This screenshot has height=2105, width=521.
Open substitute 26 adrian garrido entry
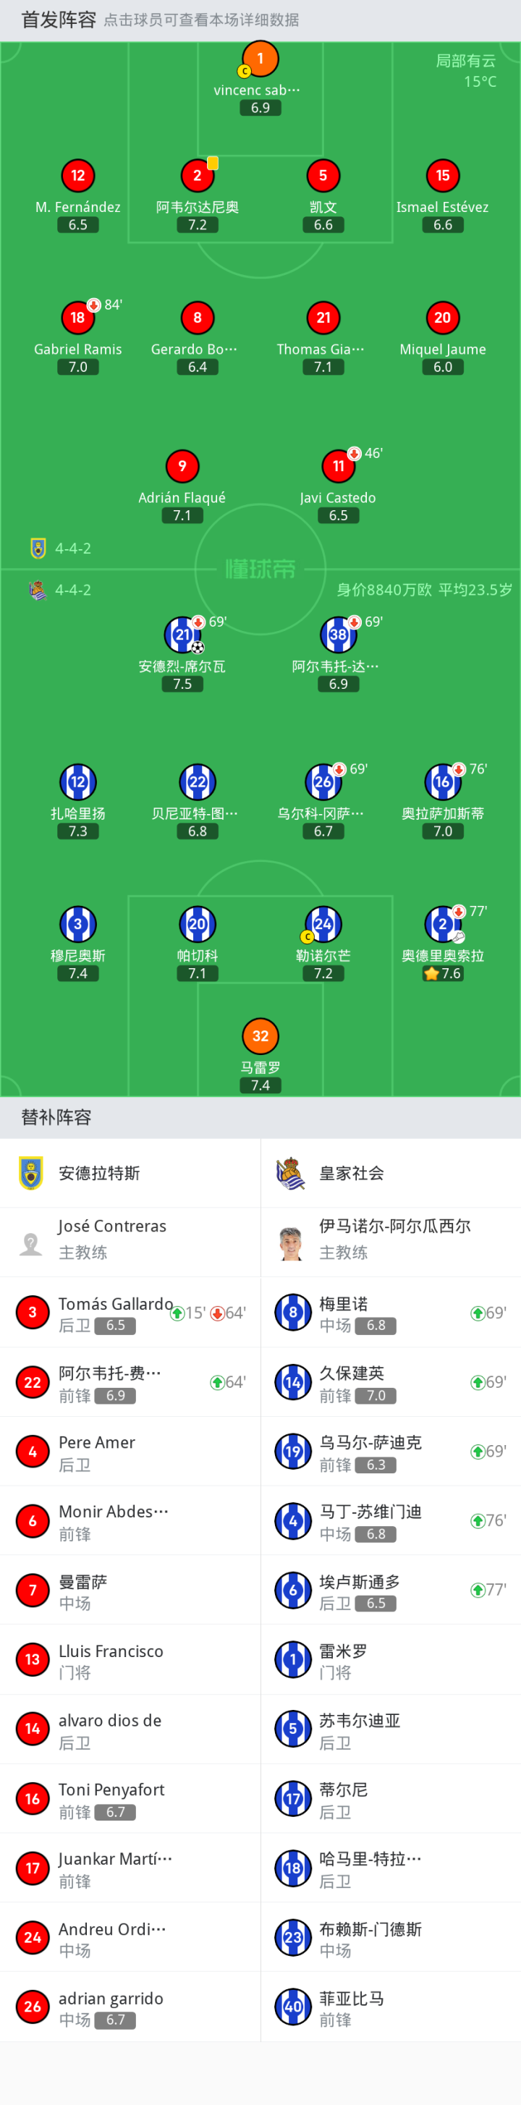(x=130, y=2006)
